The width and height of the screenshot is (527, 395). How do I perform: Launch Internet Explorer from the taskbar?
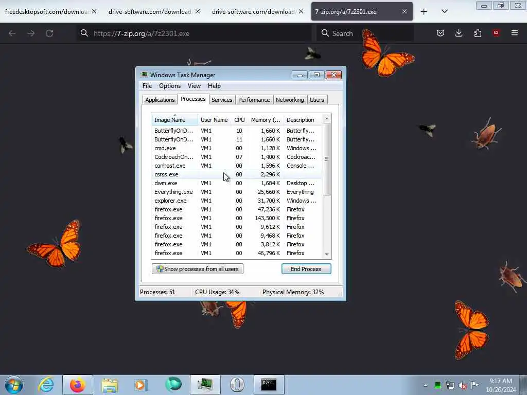tap(46, 385)
